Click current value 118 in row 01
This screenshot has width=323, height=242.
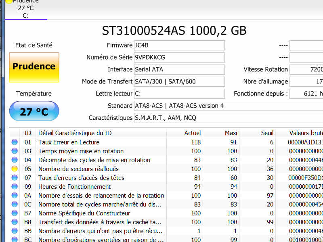[196, 142]
